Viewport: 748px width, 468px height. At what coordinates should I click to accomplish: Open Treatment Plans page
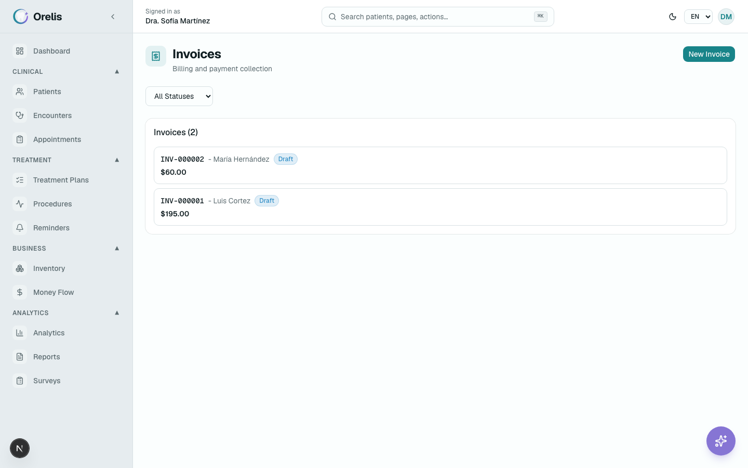click(x=66, y=180)
